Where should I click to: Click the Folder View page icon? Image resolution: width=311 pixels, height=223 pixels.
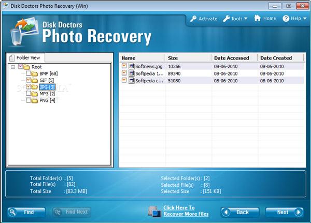[12, 58]
